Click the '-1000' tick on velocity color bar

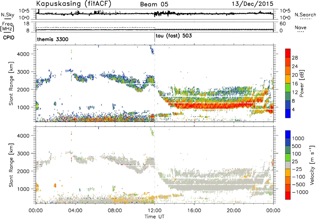tap(300, 192)
